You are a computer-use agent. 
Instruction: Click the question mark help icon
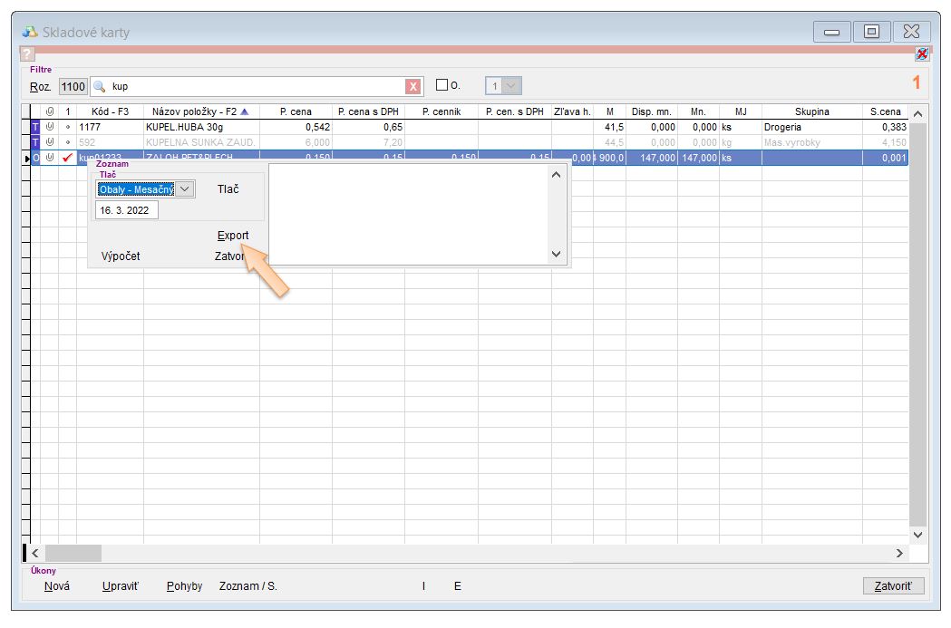click(x=26, y=54)
